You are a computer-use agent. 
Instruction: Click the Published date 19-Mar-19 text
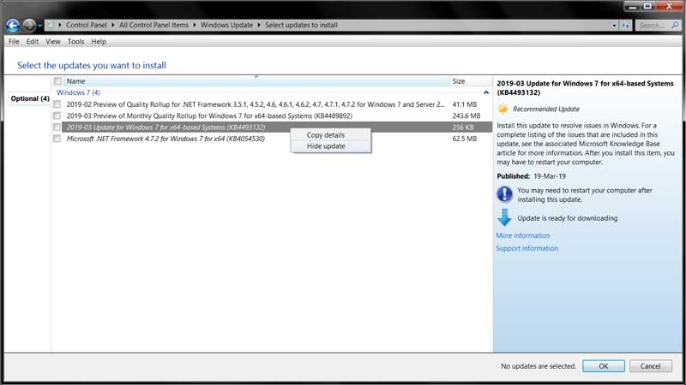tap(550, 176)
